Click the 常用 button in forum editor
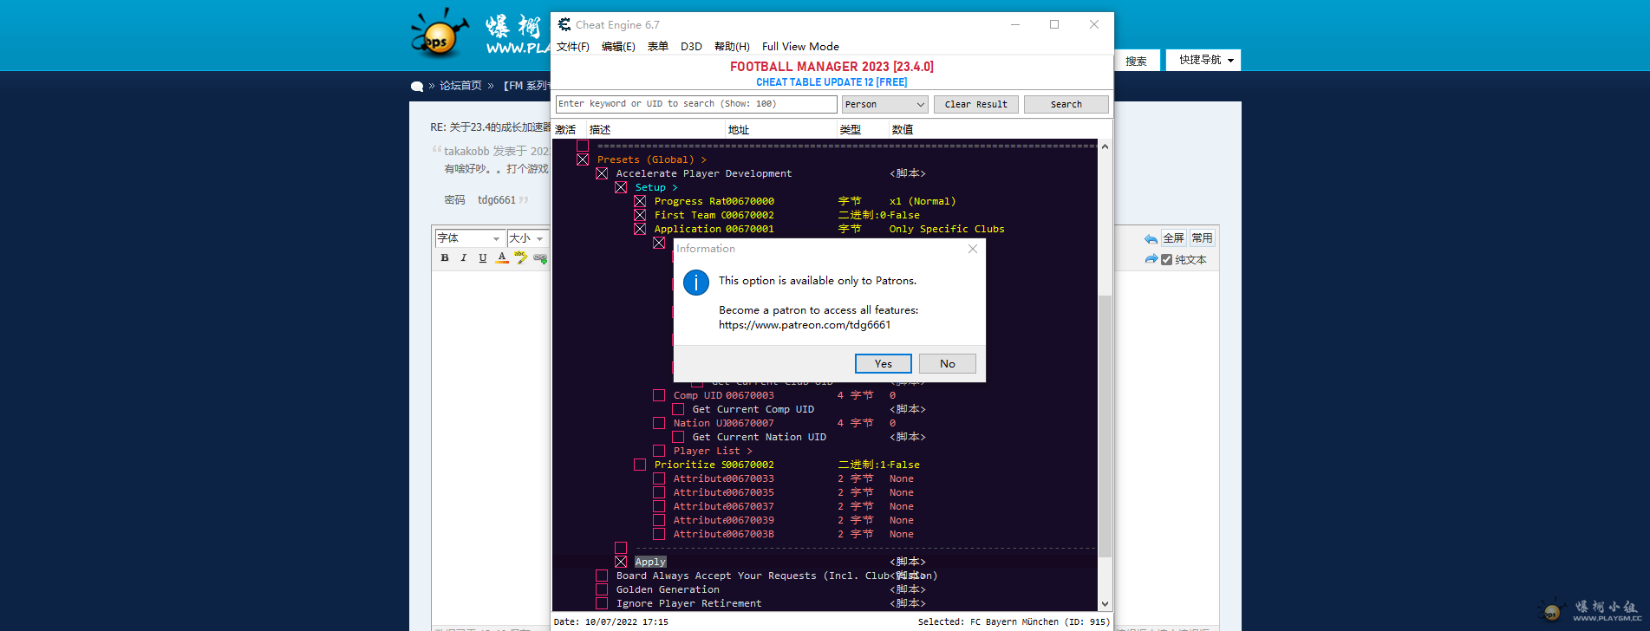The height and width of the screenshot is (631, 1650). 1202,238
